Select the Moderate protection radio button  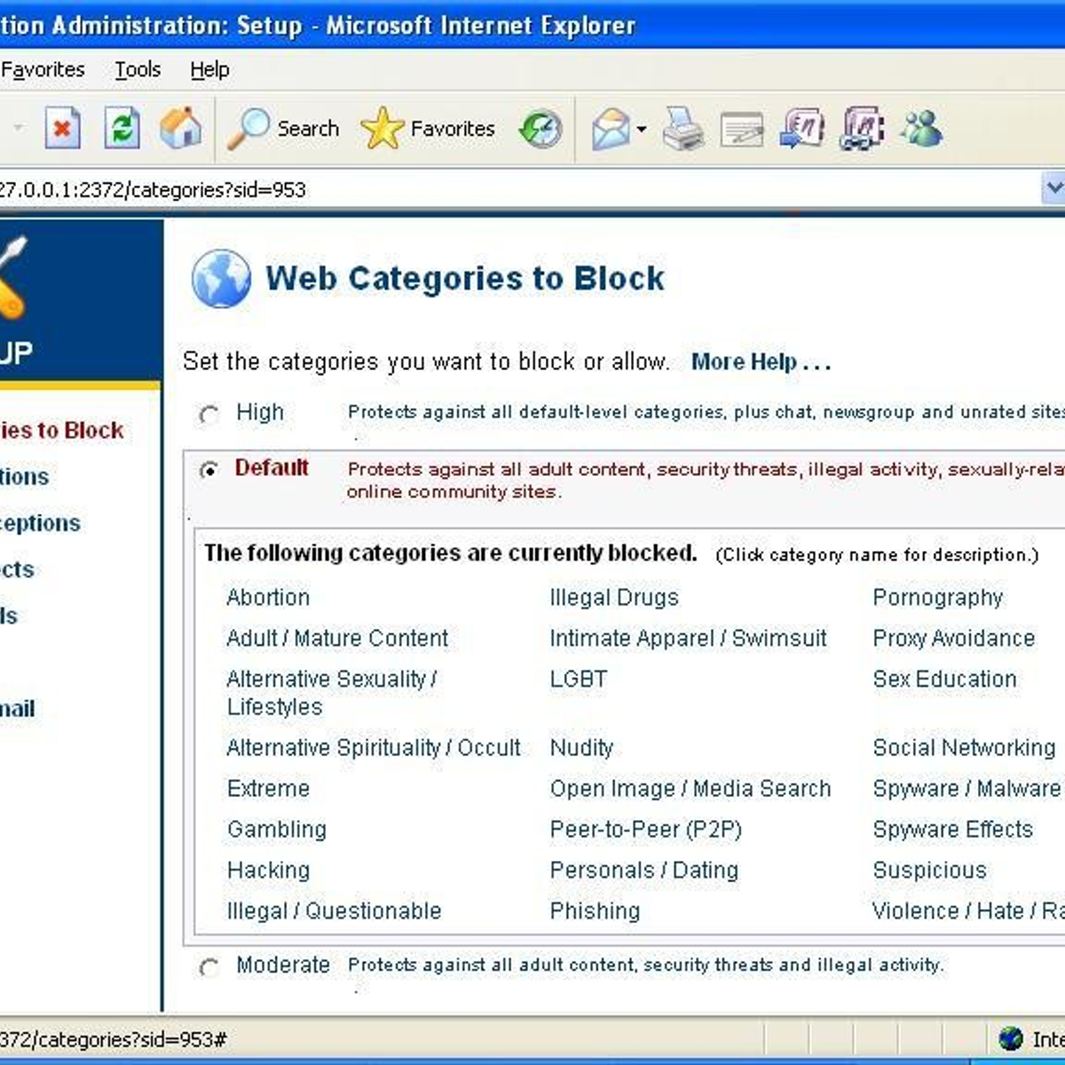tap(209, 966)
